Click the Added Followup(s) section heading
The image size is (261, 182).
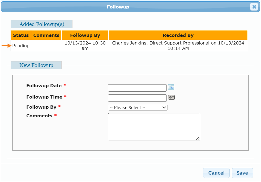pos(42,24)
